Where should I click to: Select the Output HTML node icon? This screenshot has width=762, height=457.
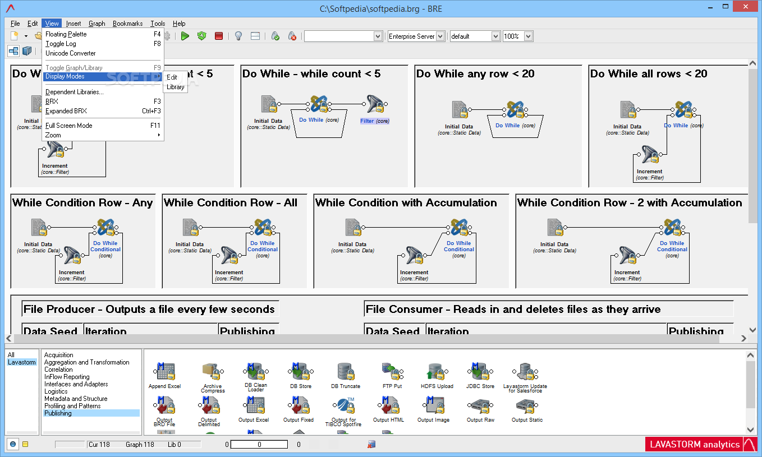pos(389,406)
